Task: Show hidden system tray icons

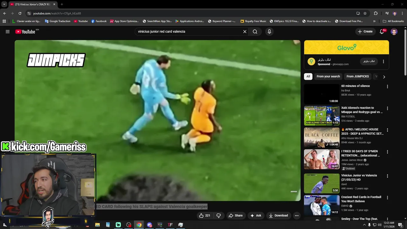Action: 364,225
